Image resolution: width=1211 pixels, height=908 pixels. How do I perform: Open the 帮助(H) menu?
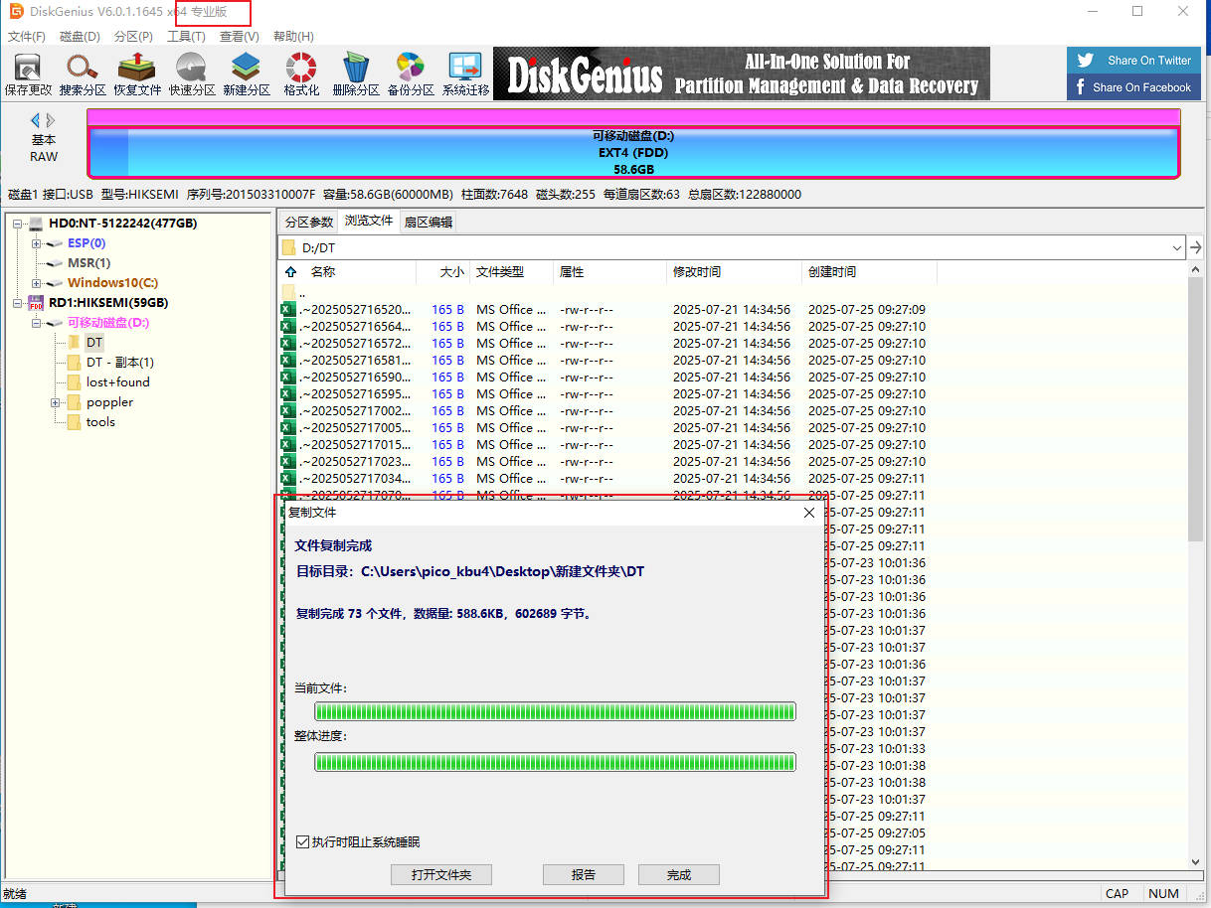tap(292, 37)
